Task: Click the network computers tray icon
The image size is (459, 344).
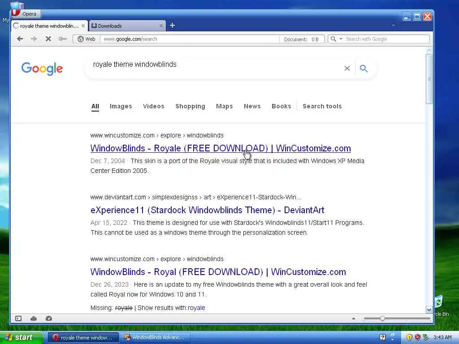Action: click(426, 338)
